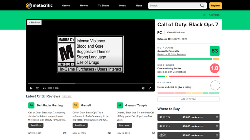Click Add My Review button
The width and height of the screenshot is (250, 140).
188,99
